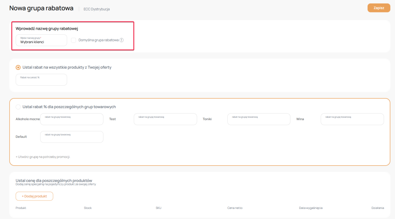Screen dimensions: 395x219
Task: Open 'Utwórz grupę na potrzeby promocji' link
Action: pyautogui.click(x=43, y=157)
